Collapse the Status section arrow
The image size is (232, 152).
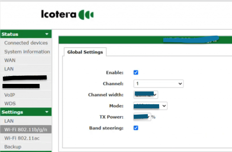[x=47, y=34]
